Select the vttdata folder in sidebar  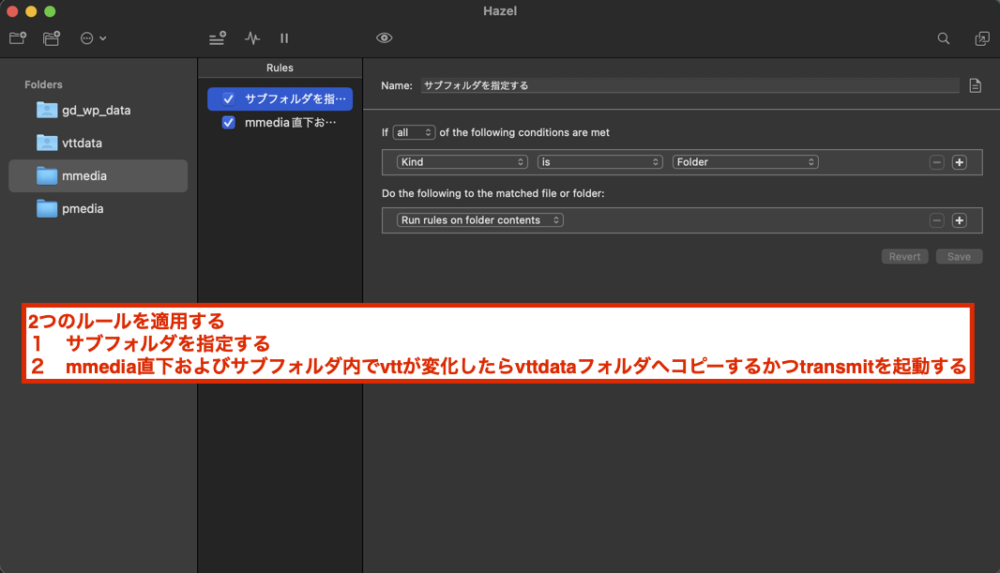pyautogui.click(x=83, y=143)
